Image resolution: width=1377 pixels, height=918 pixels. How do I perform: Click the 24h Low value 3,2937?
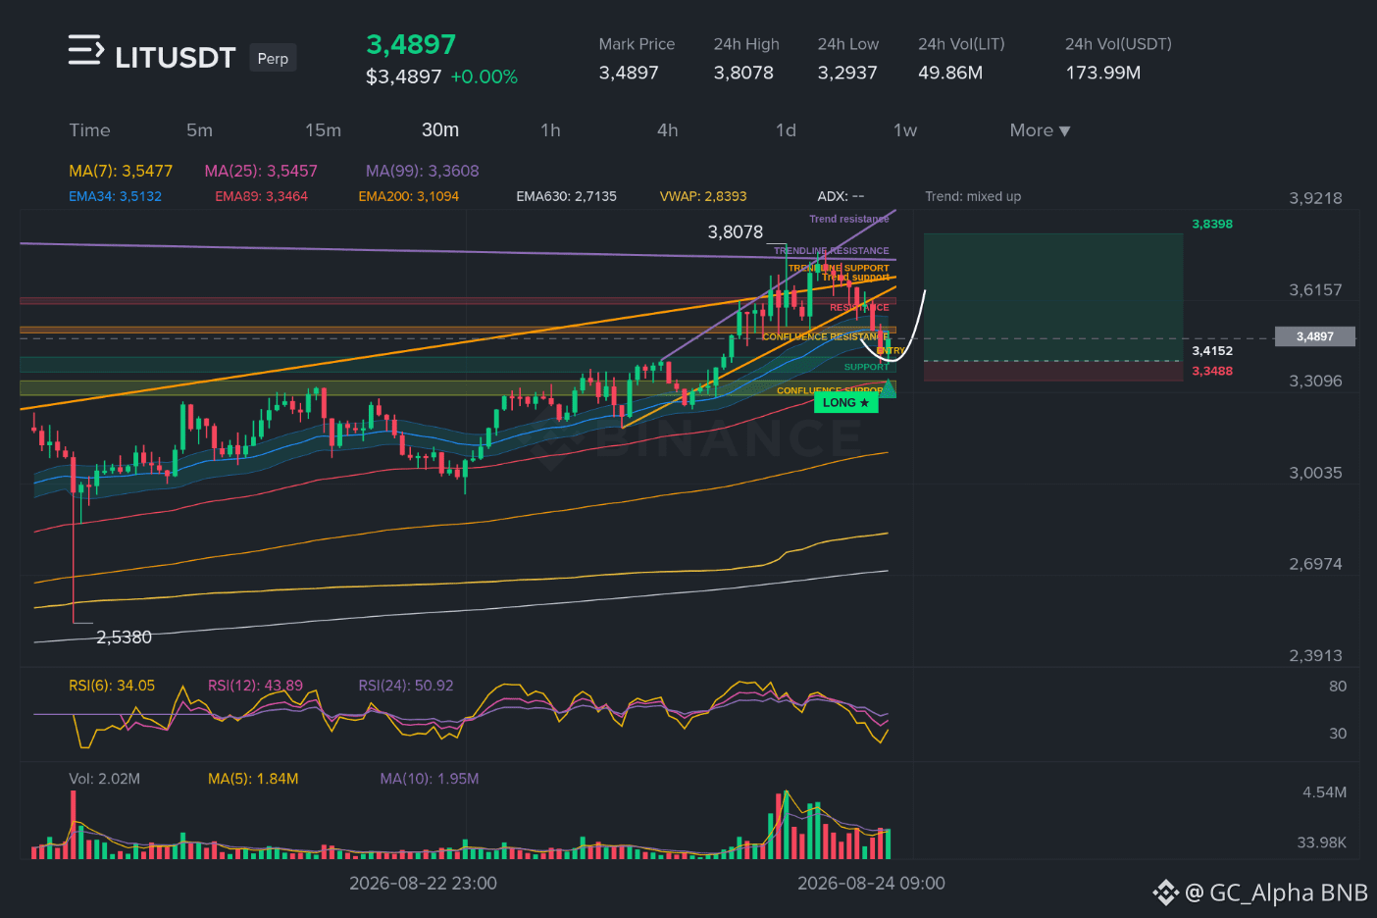point(847,73)
